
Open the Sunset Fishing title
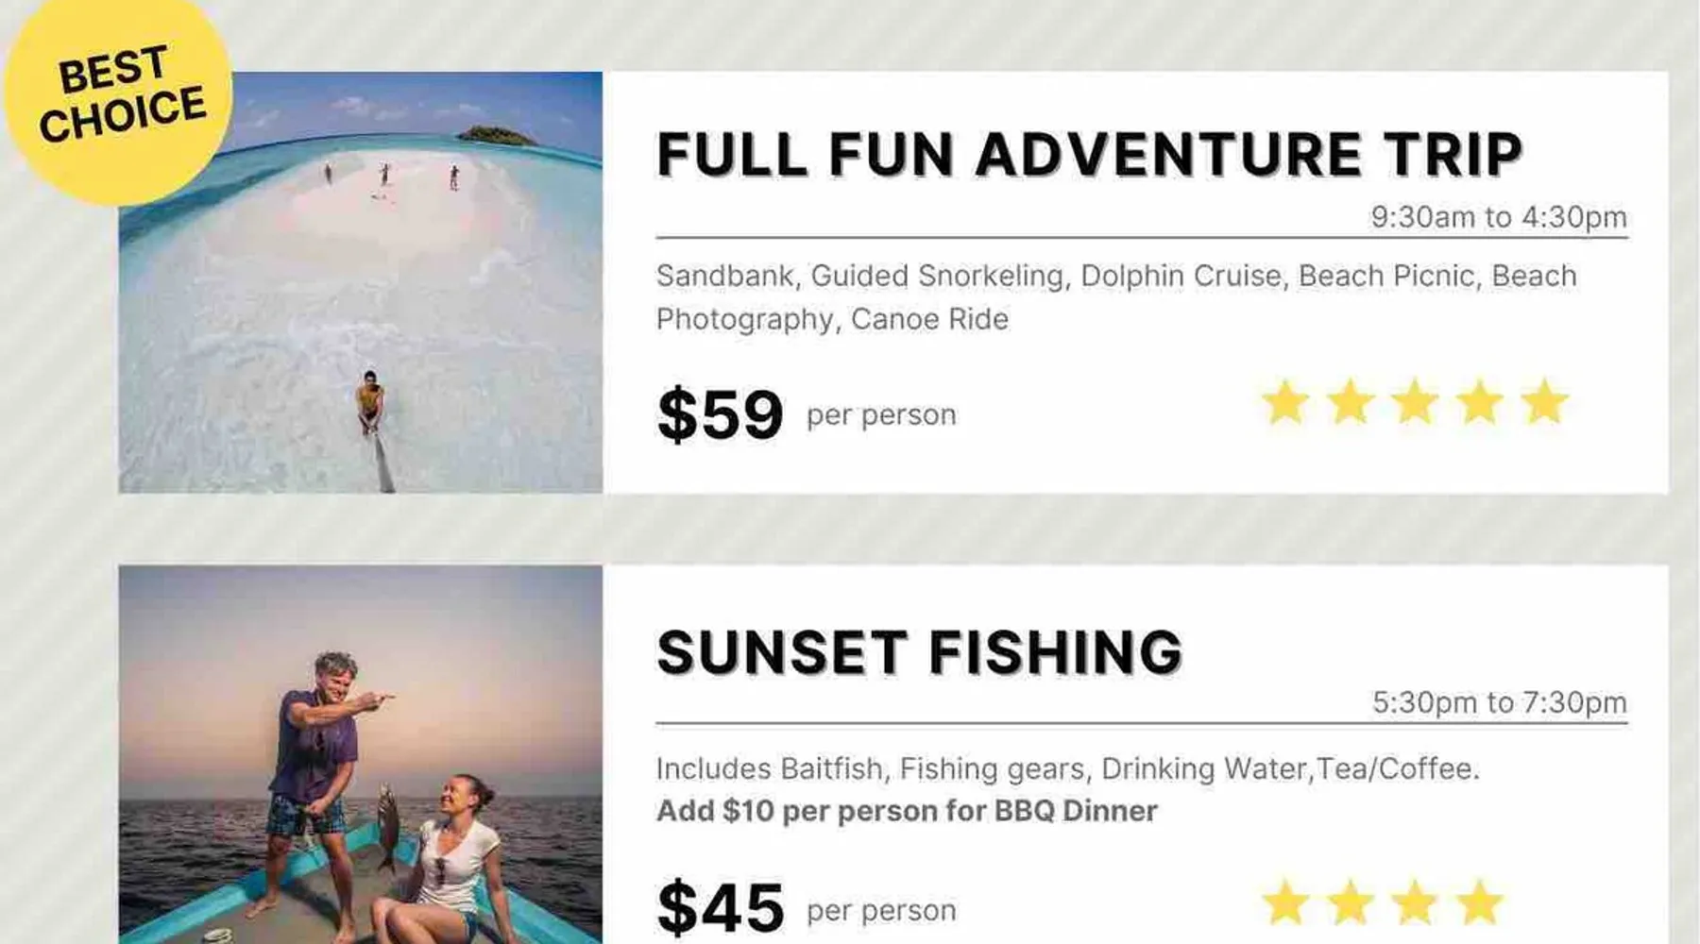click(x=919, y=652)
